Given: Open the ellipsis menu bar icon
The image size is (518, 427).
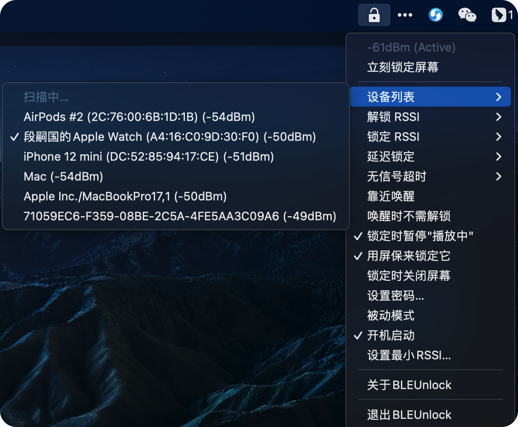Looking at the screenshot, I should point(405,14).
